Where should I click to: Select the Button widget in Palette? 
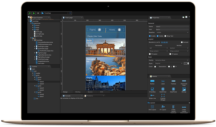pyautogui.click(x=152, y=82)
